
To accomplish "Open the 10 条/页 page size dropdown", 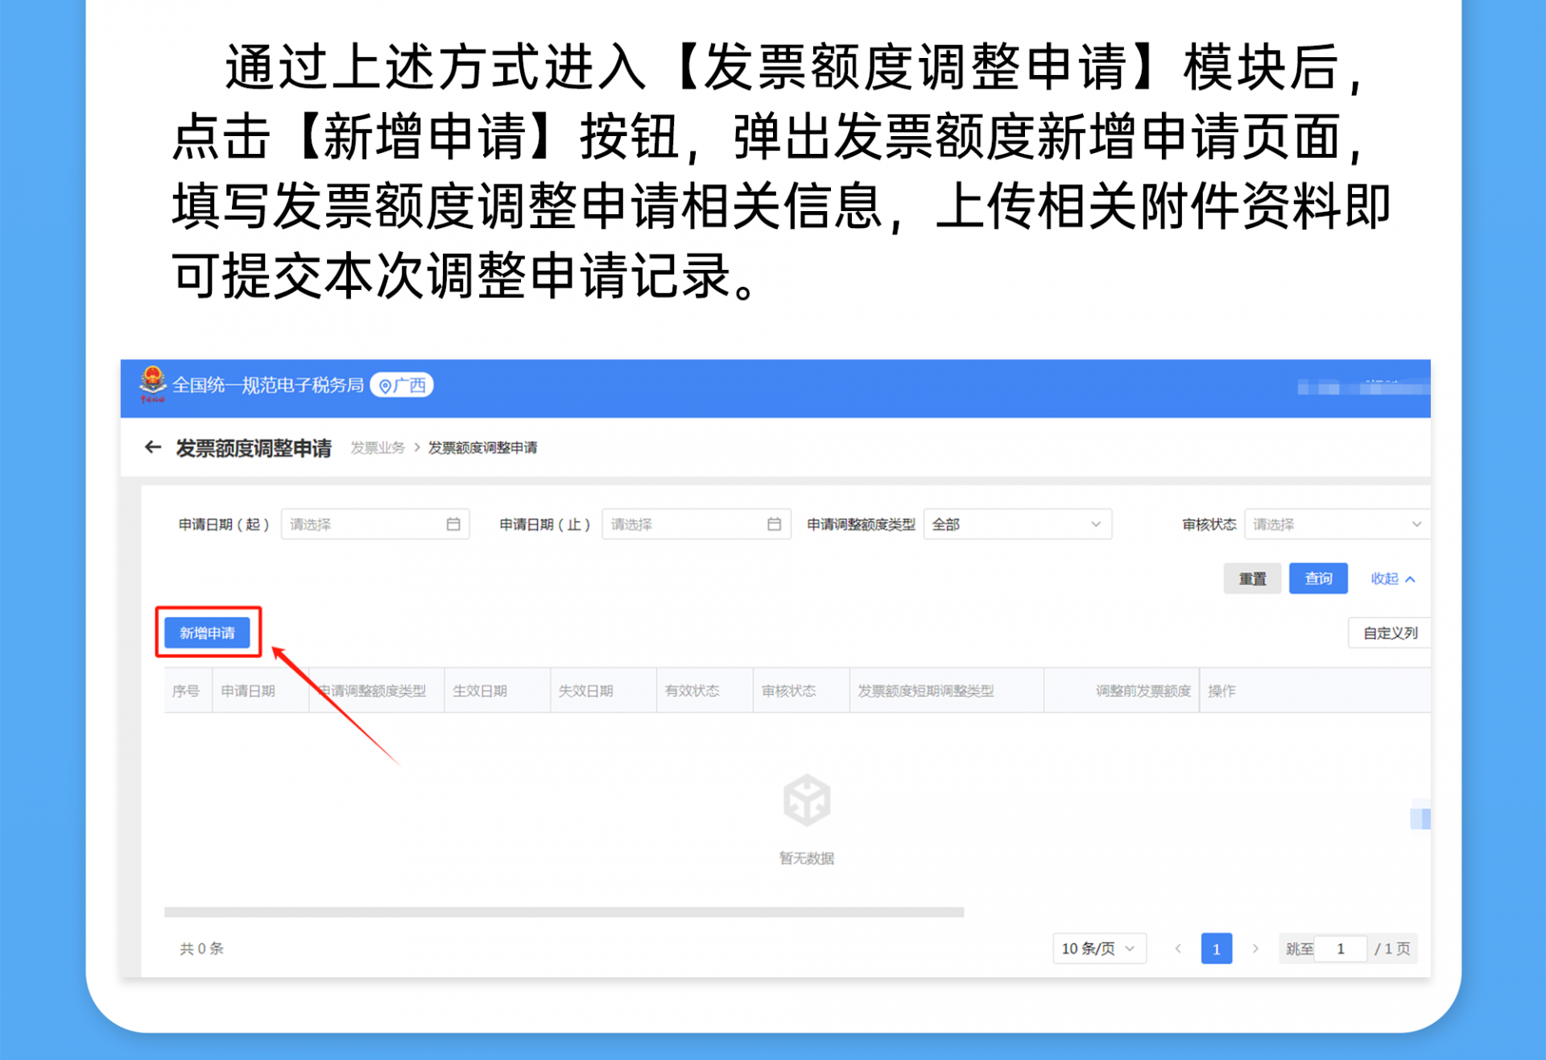I will (1098, 949).
